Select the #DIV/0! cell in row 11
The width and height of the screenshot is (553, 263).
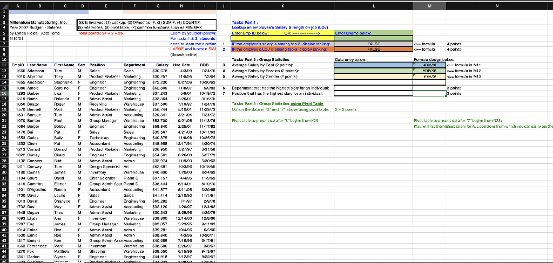point(429,65)
